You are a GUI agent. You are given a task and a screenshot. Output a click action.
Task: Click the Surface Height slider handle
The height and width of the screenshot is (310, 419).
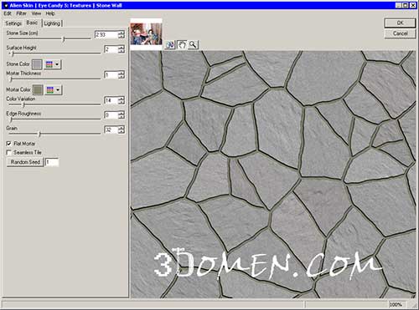[13, 53]
